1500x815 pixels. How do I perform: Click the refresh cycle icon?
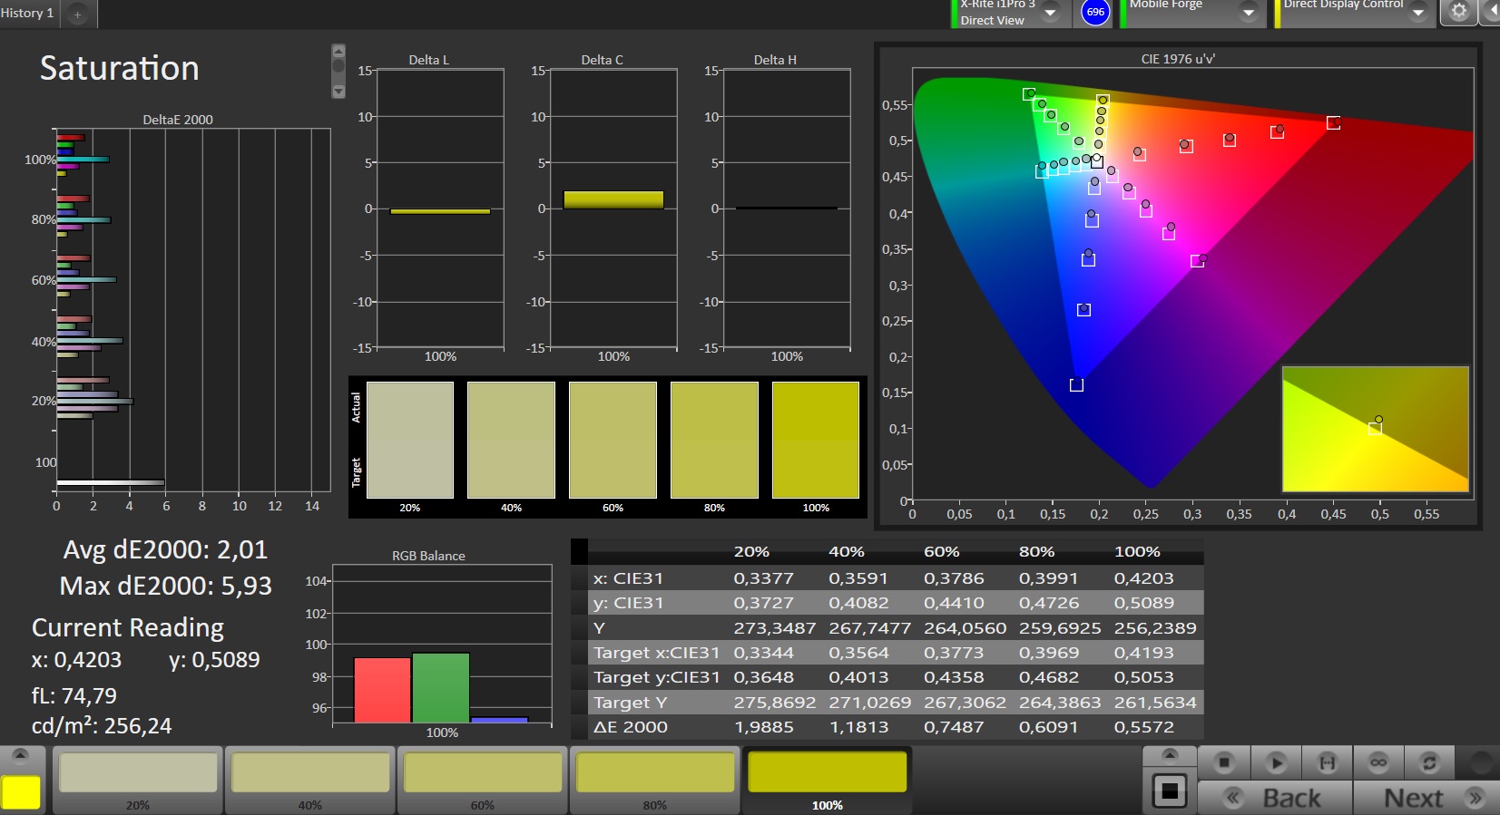pyautogui.click(x=1429, y=762)
